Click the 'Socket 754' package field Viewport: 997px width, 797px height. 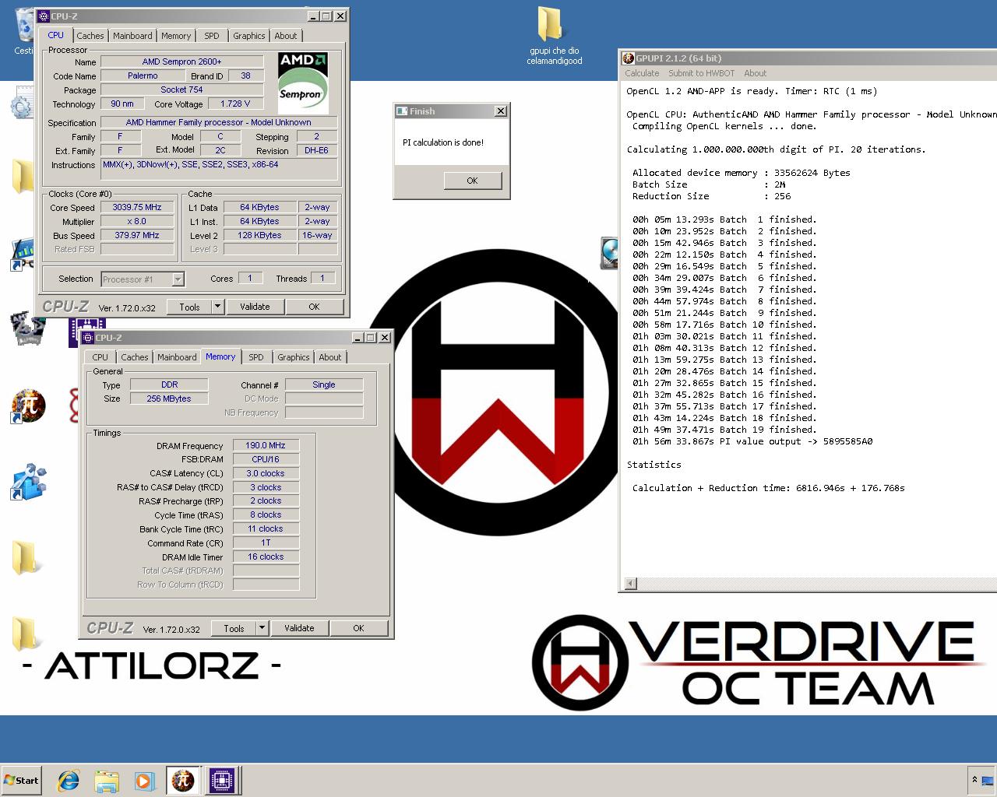tap(181, 90)
